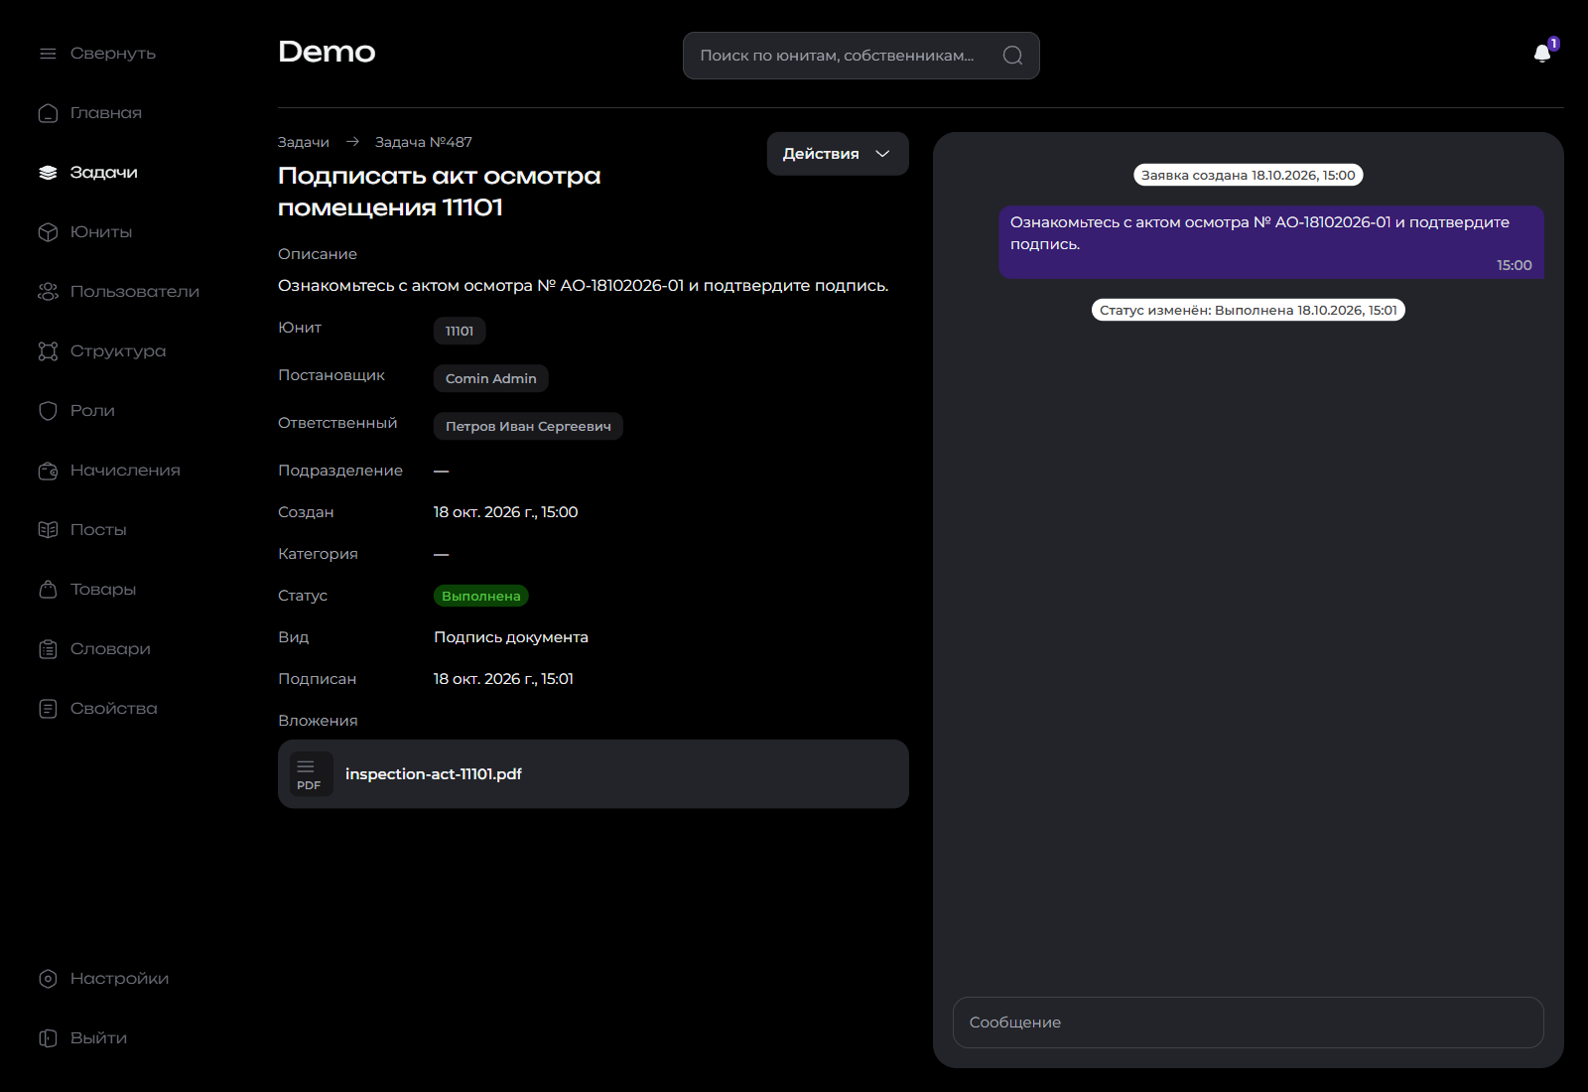Click the Выполнена status badge

tap(481, 596)
